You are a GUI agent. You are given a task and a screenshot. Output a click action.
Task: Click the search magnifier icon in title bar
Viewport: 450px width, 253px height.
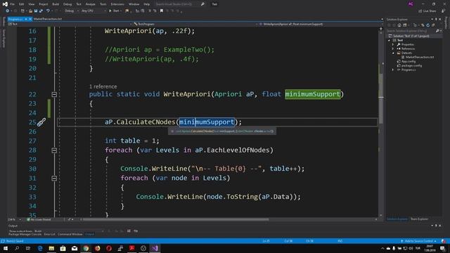202,4
